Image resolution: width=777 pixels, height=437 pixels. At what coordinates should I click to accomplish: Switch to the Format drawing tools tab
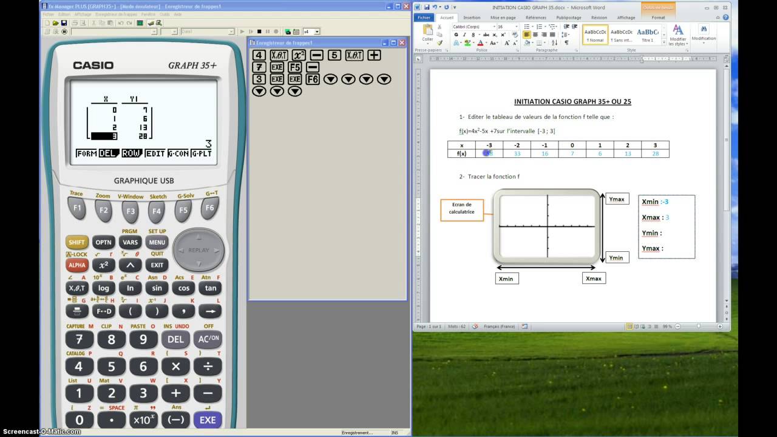[659, 18]
